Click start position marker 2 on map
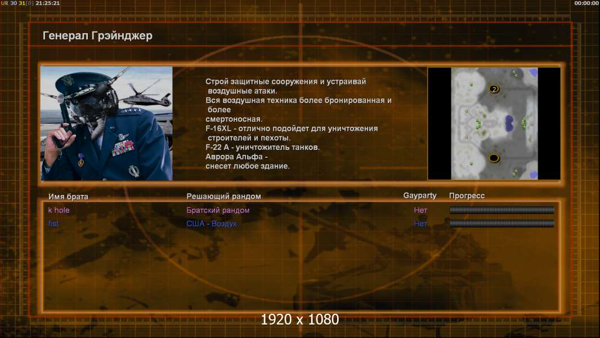This screenshot has width=600, height=338. click(494, 89)
